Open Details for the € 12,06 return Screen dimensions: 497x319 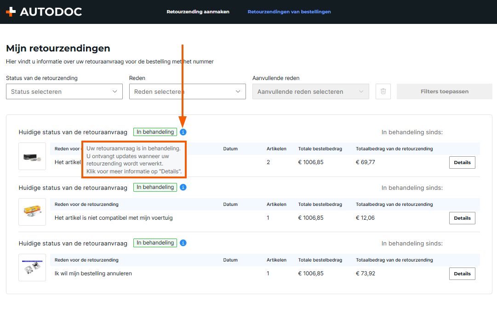coord(462,218)
